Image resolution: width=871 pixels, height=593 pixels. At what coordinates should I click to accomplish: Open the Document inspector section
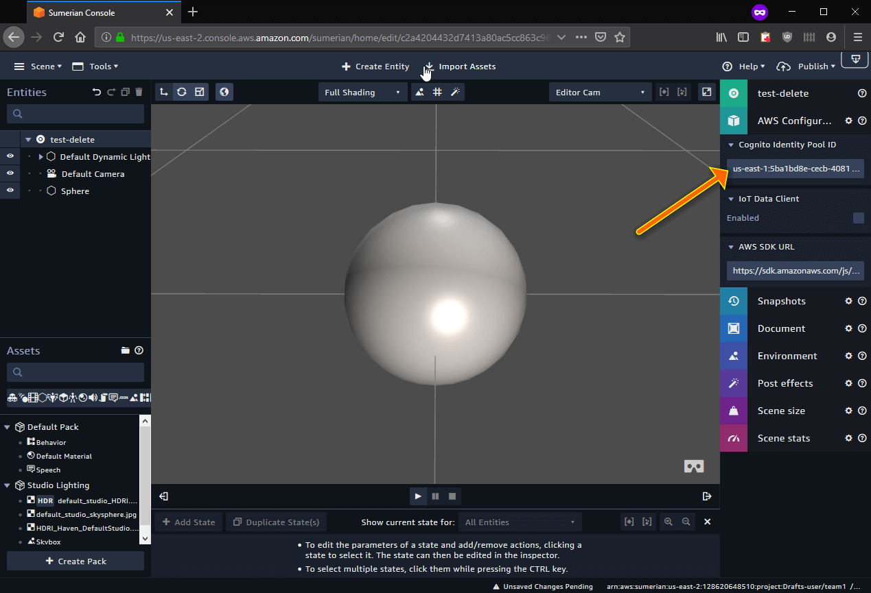[x=781, y=328]
